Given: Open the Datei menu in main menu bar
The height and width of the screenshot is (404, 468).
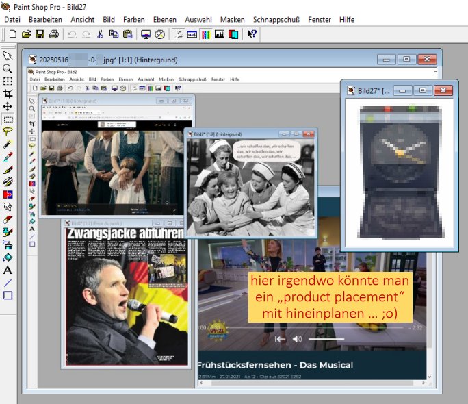Looking at the screenshot, I should pos(12,20).
